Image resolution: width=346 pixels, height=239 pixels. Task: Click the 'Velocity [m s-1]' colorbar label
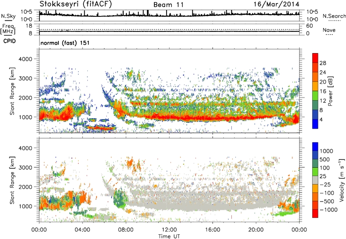point(342,180)
